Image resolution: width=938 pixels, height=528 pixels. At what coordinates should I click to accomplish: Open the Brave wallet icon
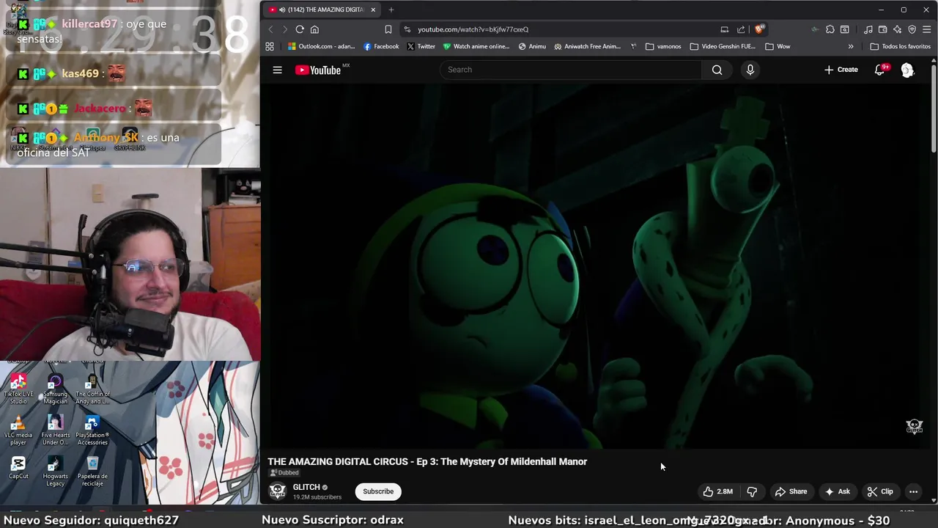coord(882,29)
